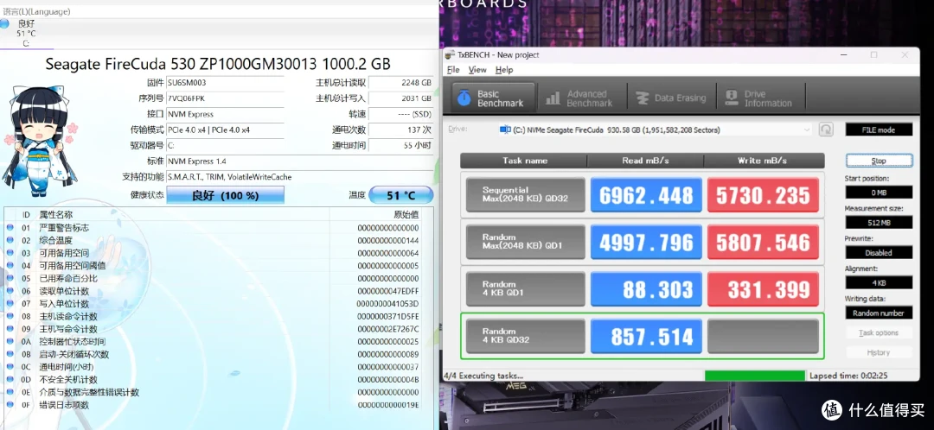Open the Start position 0 MB selector

point(879,192)
